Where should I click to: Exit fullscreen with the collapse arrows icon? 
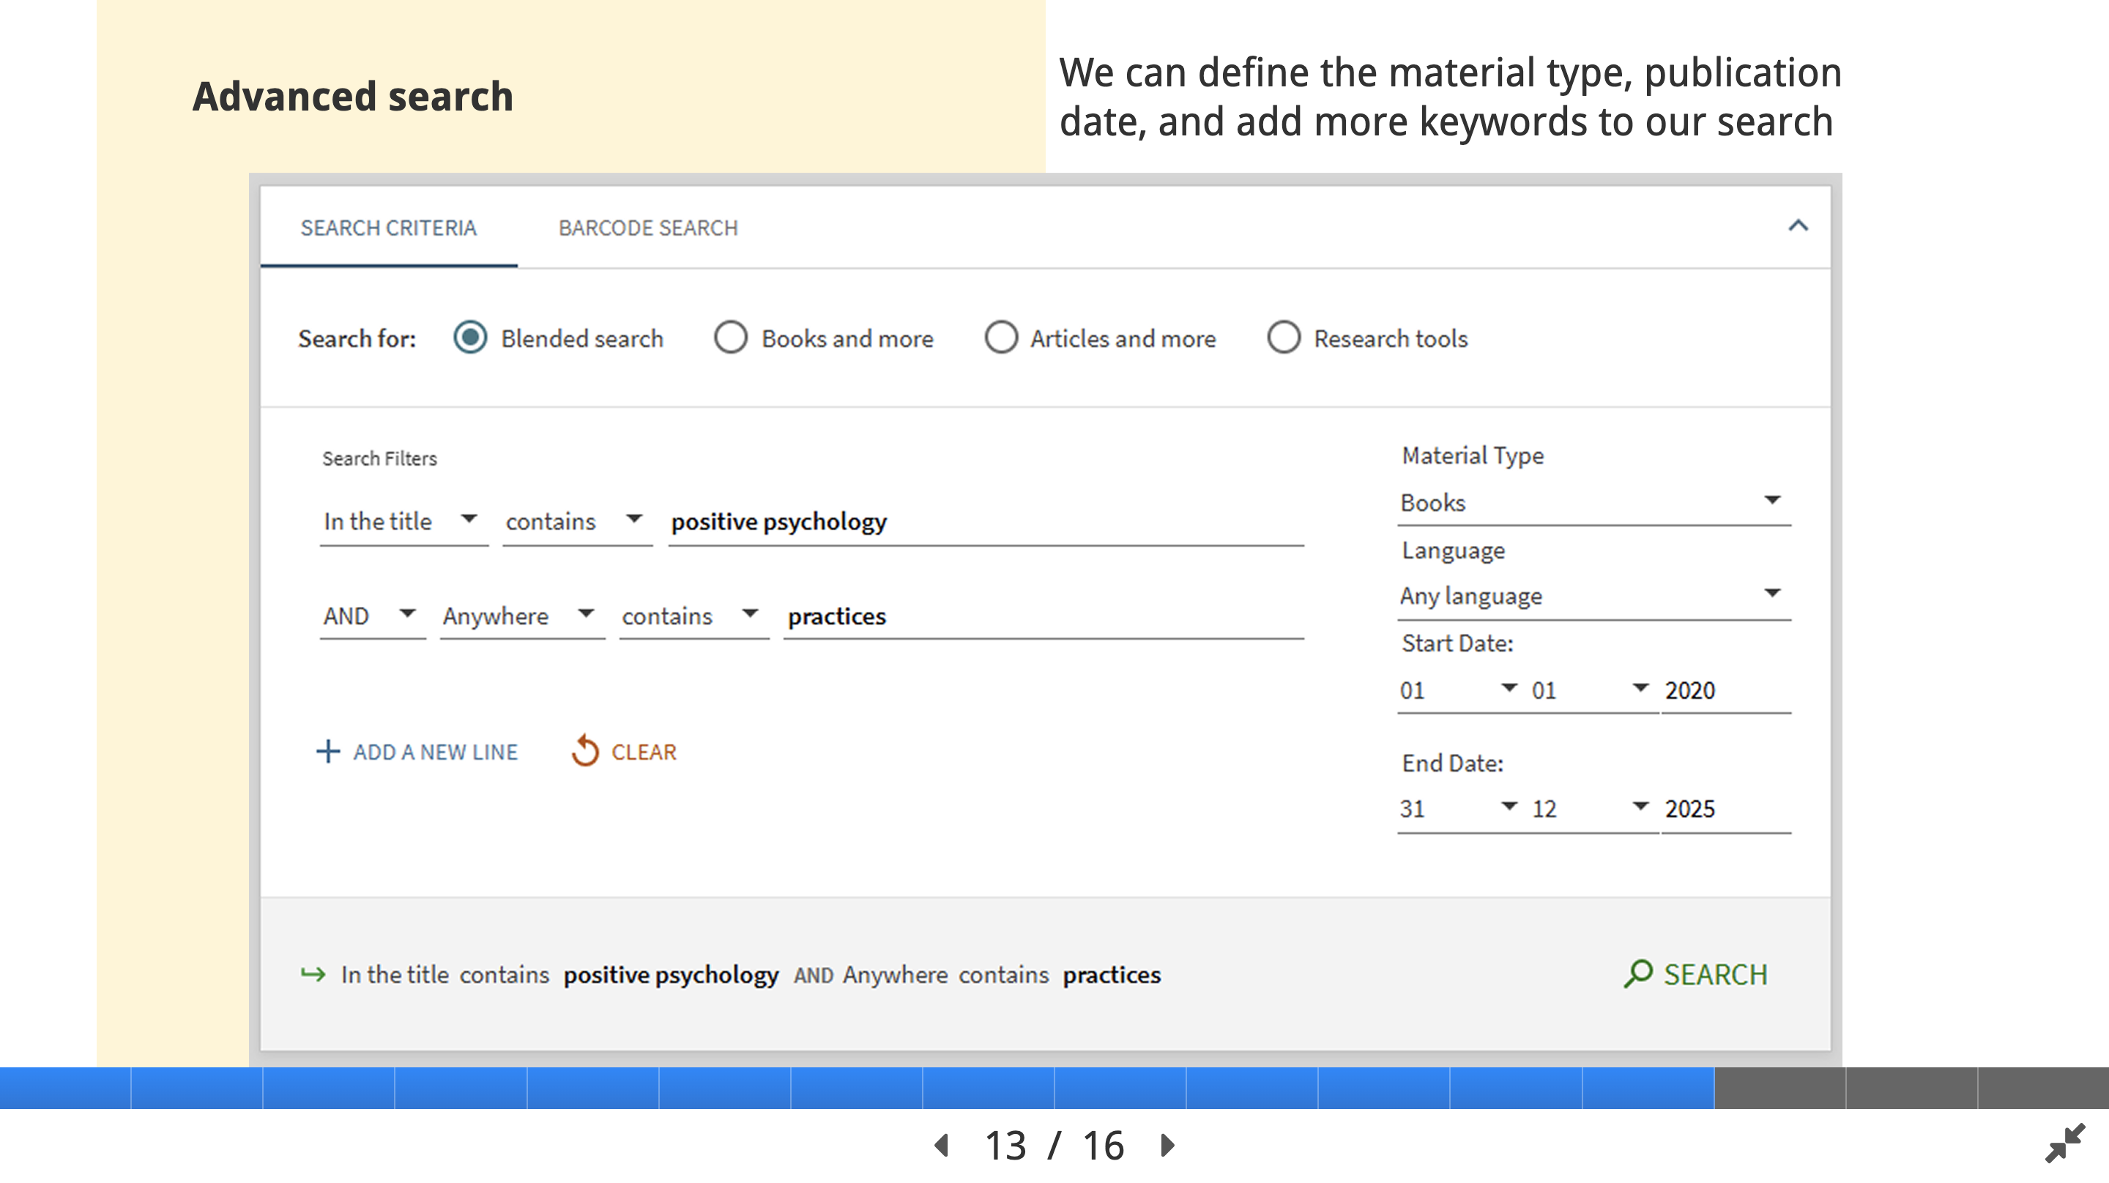pyautogui.click(x=2064, y=1143)
